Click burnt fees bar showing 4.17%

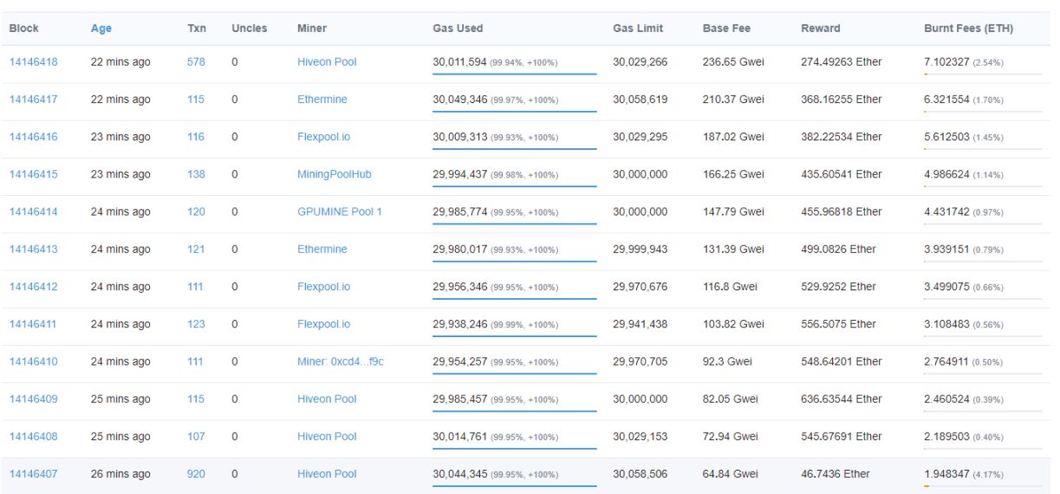click(983, 486)
